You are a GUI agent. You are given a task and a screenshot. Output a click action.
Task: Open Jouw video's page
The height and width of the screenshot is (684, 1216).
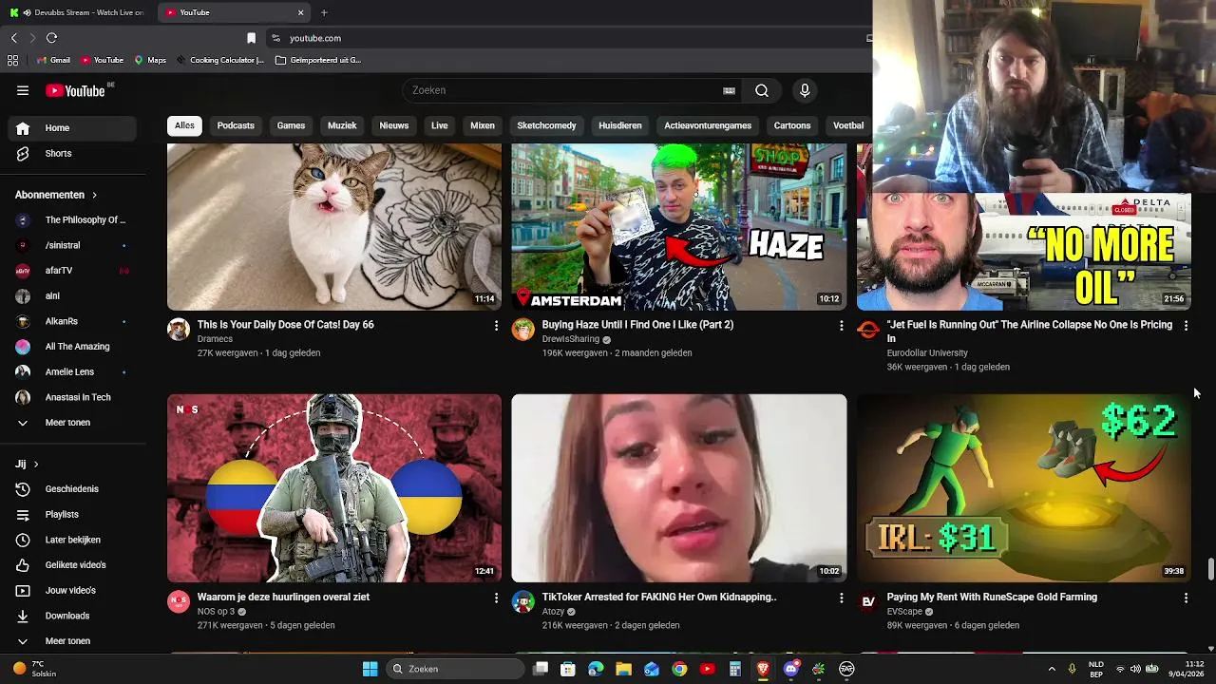pyautogui.click(x=72, y=590)
